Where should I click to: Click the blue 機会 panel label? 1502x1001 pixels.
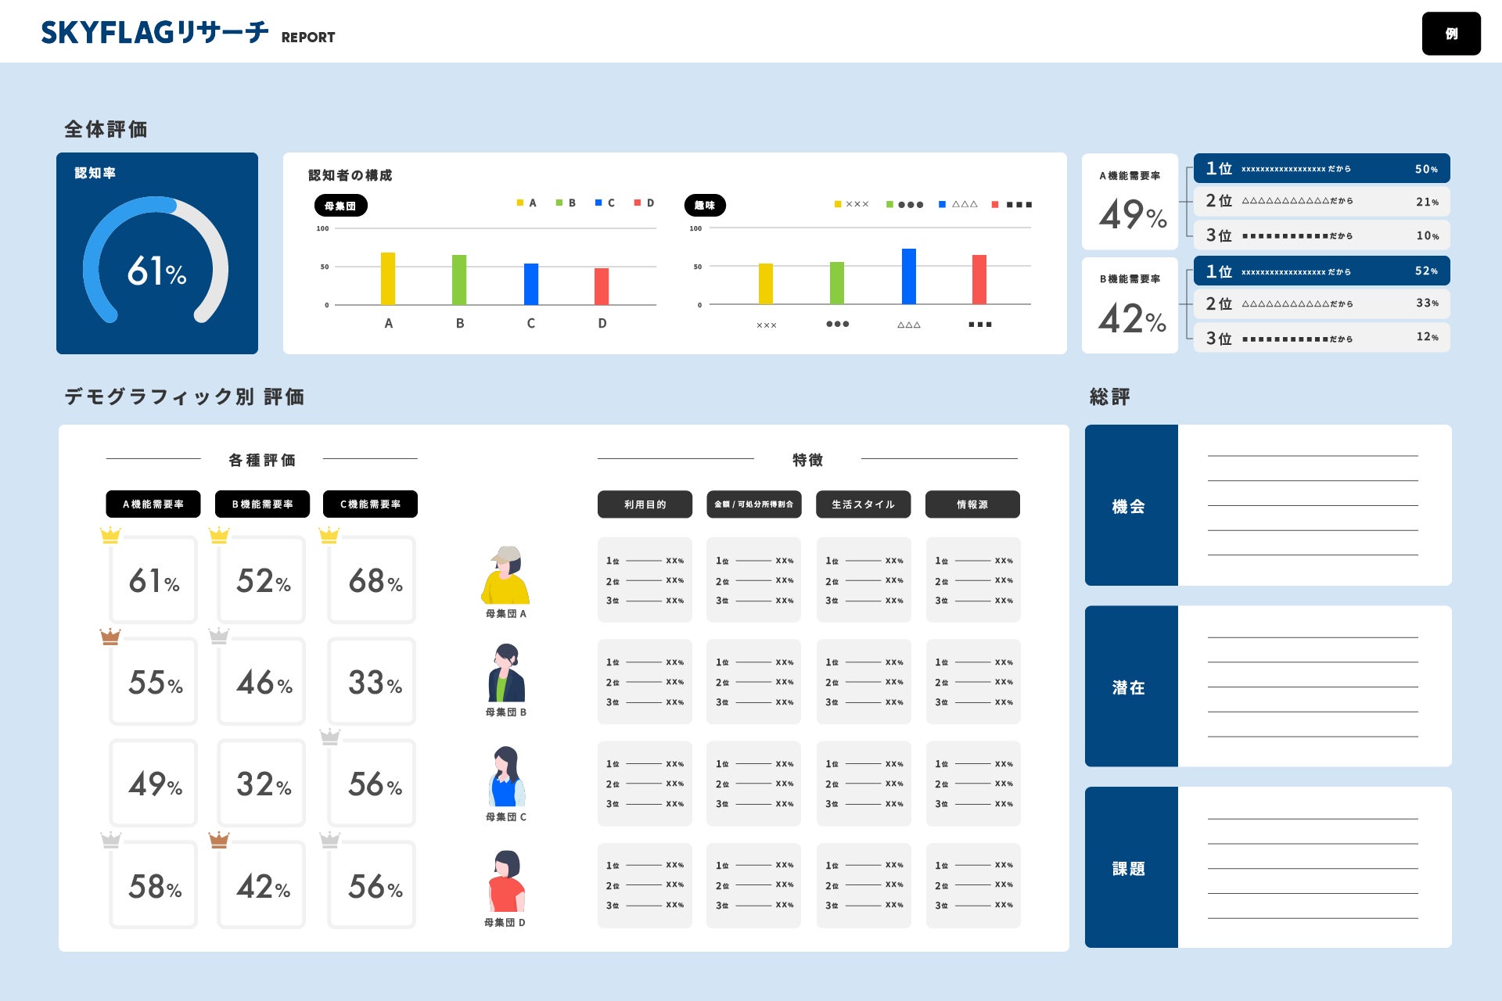click(x=1130, y=506)
